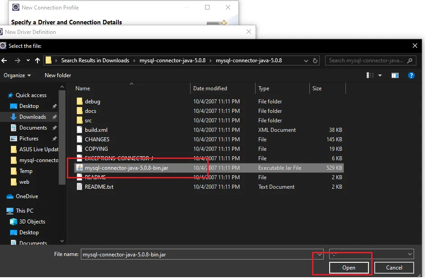
Task: Sort by Type column header
Action: pos(264,88)
